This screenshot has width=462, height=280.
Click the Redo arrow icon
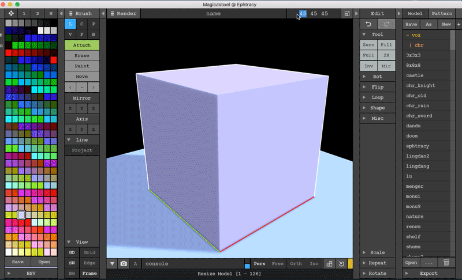click(386, 24)
